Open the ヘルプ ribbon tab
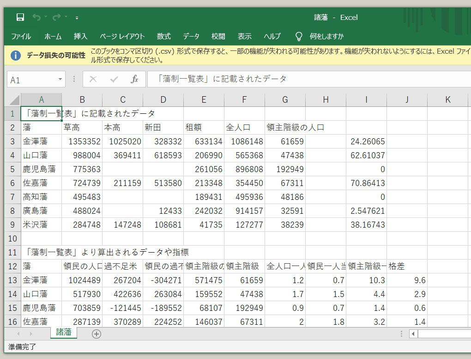471x359 pixels. coord(272,37)
